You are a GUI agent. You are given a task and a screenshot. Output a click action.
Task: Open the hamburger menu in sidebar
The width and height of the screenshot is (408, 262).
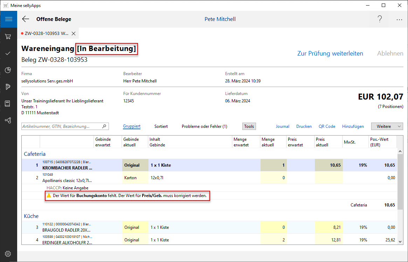click(x=8, y=19)
